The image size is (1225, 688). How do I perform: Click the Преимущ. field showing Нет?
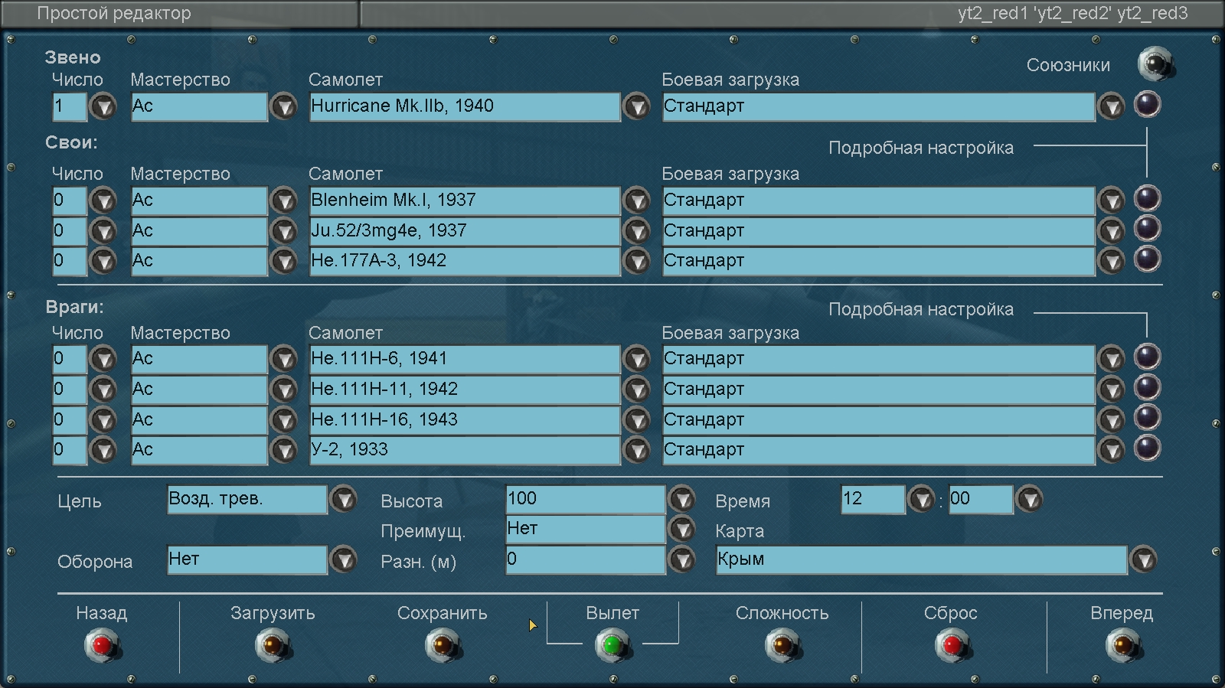[x=586, y=530]
